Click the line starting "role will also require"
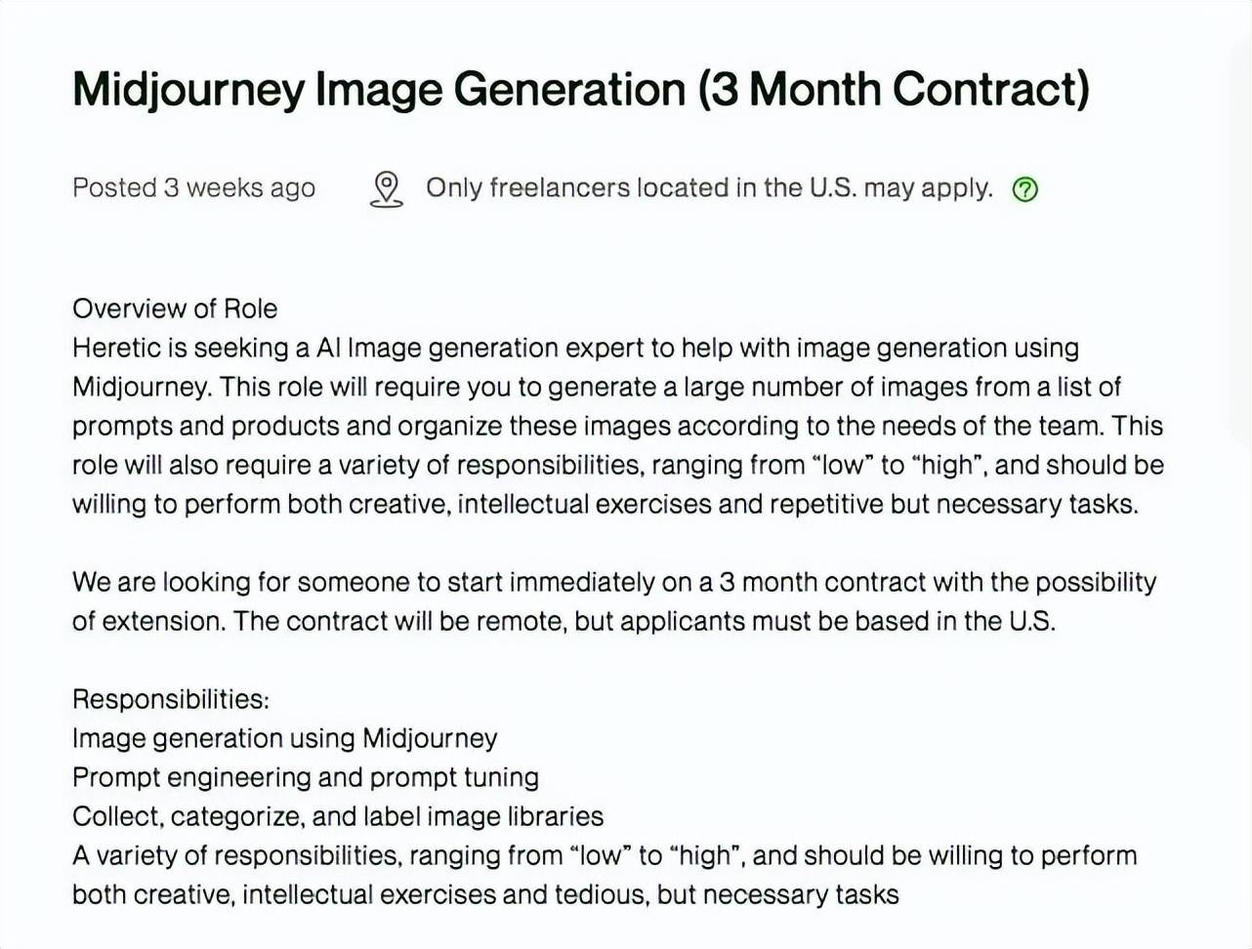 point(617,465)
